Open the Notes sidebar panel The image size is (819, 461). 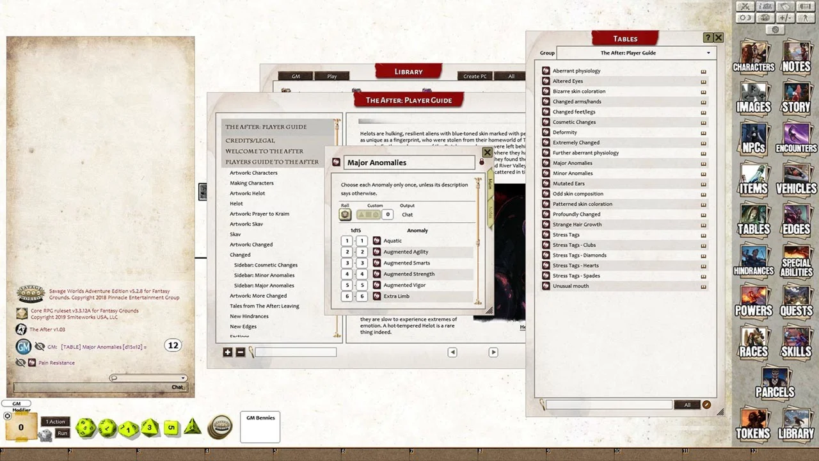tap(796, 58)
